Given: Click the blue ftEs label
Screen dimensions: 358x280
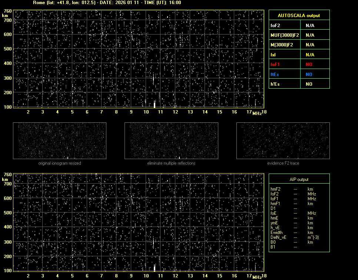Looking at the screenshot, I should [275, 74].
